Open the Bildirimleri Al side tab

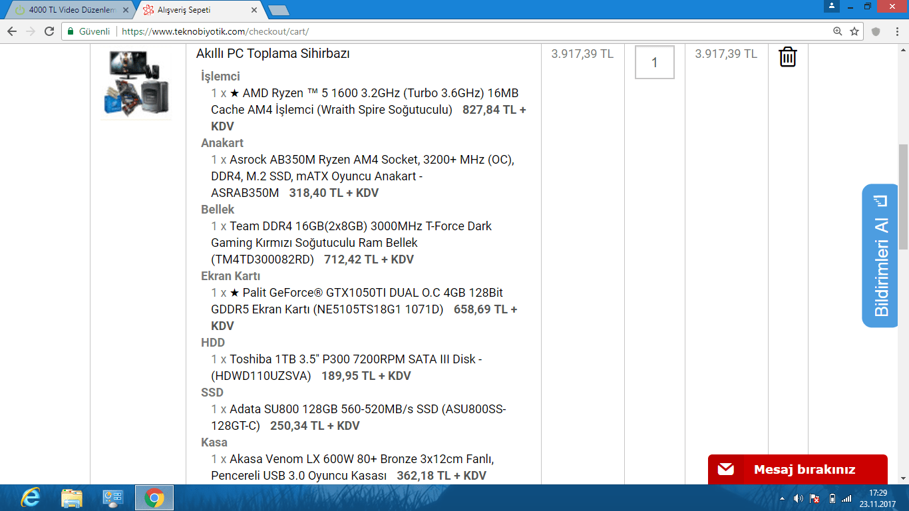[x=880, y=255]
